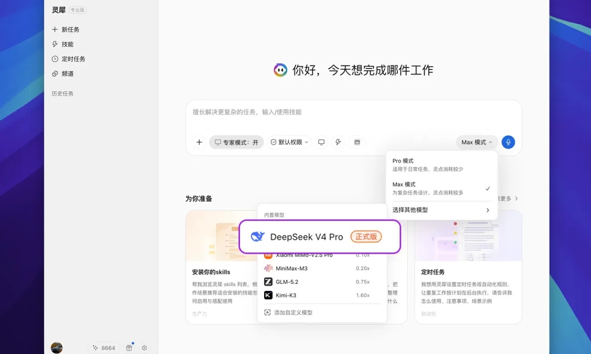The height and width of the screenshot is (354, 591).
Task: Open the 定时任务 suggestion card on the right
Action: 468,267
